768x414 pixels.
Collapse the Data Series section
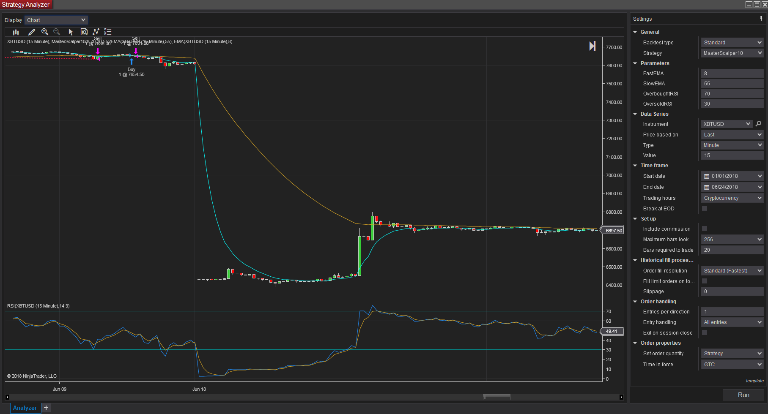click(x=635, y=114)
